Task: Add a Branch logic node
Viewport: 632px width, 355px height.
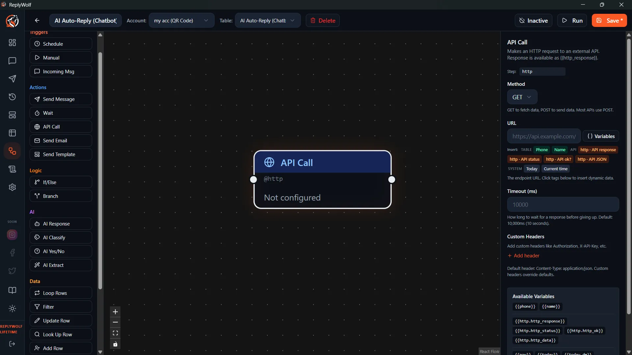Action: pos(61,196)
